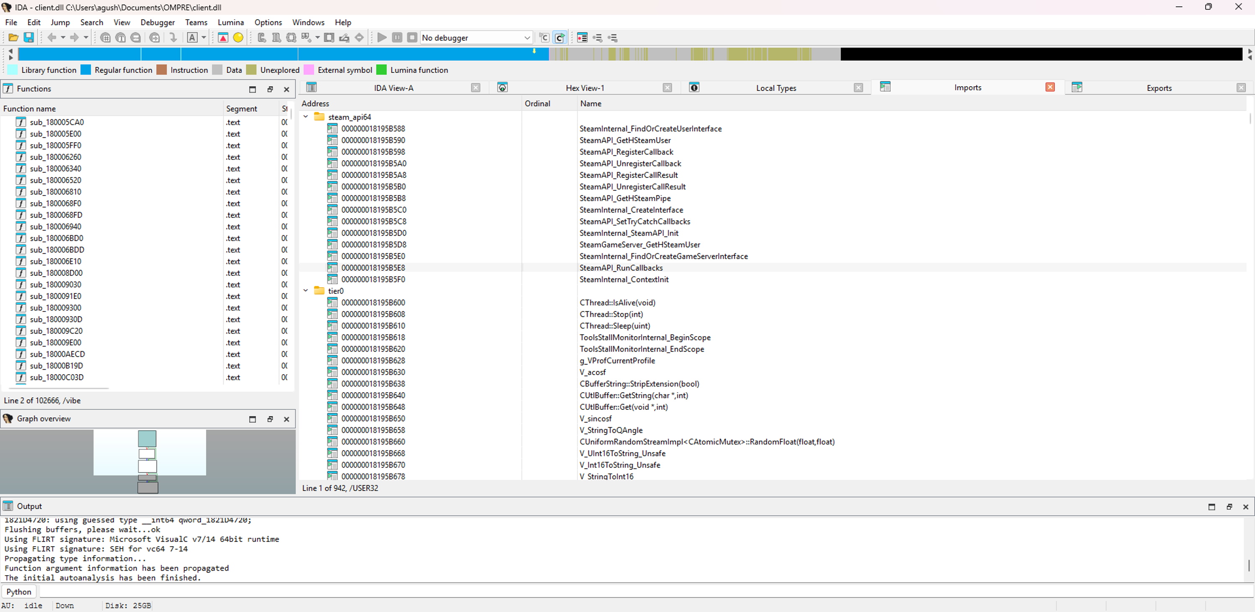The image size is (1255, 612).
Task: Click the Graph overview thumbnail
Action: [148, 461]
